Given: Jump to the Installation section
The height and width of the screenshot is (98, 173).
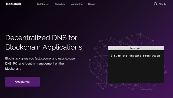Looking at the screenshot, I should tap(76, 4).
